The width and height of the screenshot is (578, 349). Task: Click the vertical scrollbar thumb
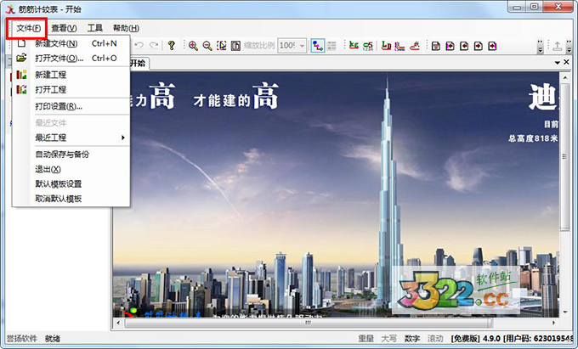point(564,157)
